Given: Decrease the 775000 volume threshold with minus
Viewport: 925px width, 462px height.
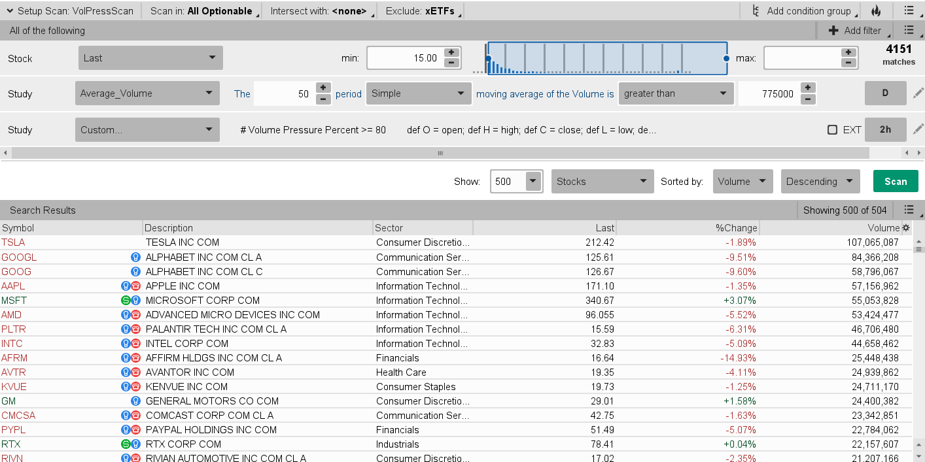Looking at the screenshot, I should point(808,99).
